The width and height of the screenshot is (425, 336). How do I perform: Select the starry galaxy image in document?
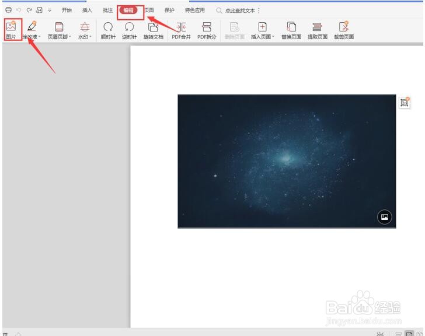pos(287,162)
